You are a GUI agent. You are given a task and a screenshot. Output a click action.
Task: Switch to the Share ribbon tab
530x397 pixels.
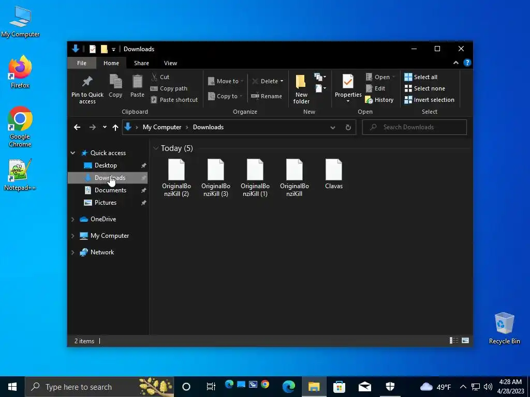pos(141,63)
